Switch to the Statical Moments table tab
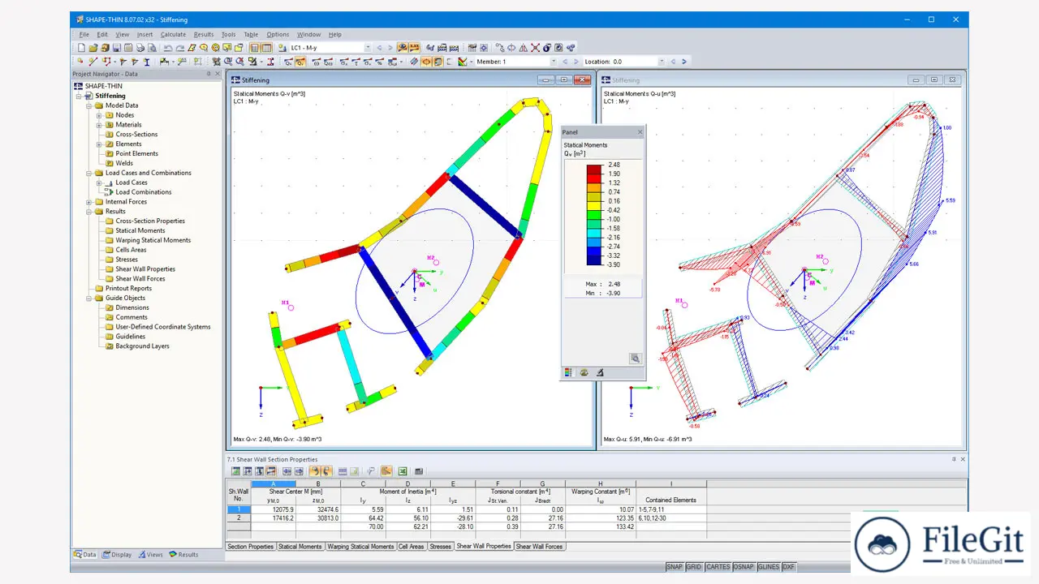The image size is (1039, 584). [x=300, y=547]
